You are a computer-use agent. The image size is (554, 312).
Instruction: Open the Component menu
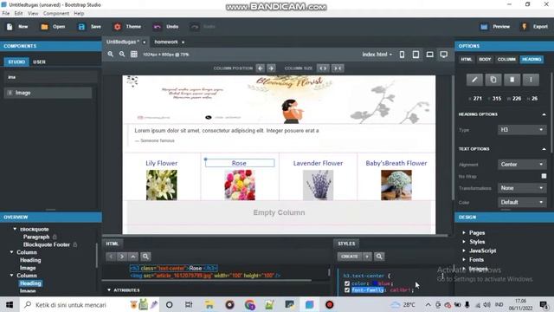point(56,14)
